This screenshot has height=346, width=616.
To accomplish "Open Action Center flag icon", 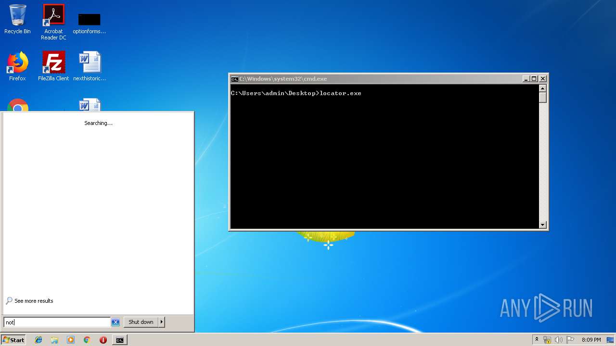I will click(x=570, y=340).
